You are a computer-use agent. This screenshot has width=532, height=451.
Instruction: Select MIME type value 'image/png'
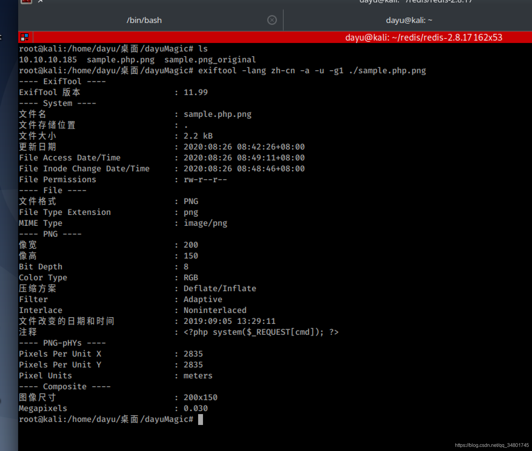(205, 223)
